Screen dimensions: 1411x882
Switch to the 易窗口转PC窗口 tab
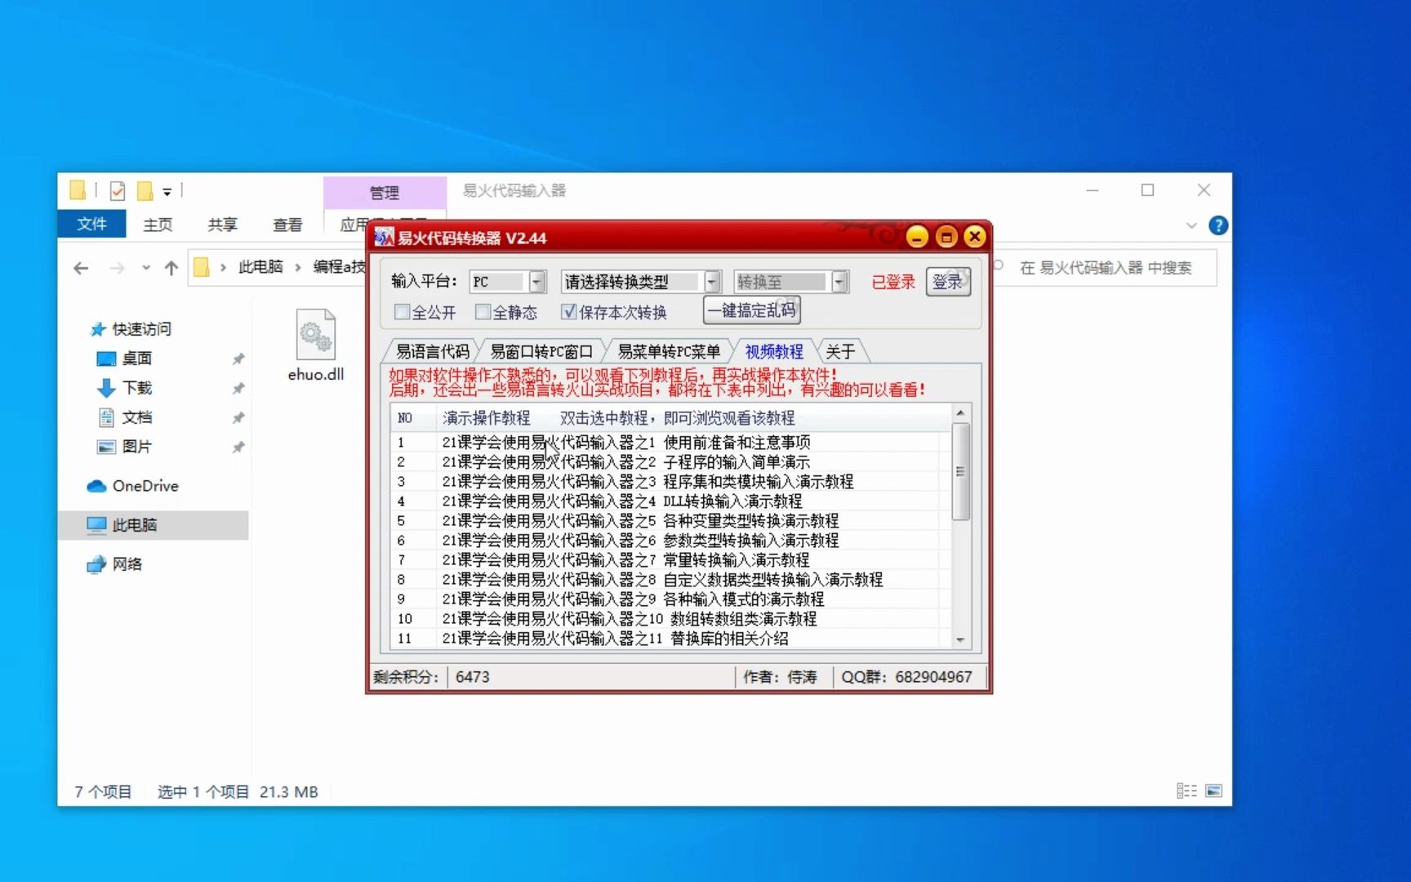click(x=541, y=351)
